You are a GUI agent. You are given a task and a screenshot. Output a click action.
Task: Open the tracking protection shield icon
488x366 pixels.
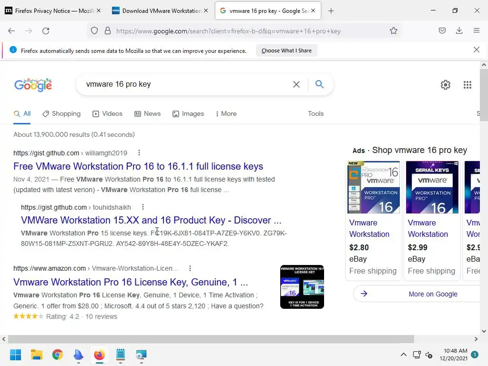(x=94, y=31)
